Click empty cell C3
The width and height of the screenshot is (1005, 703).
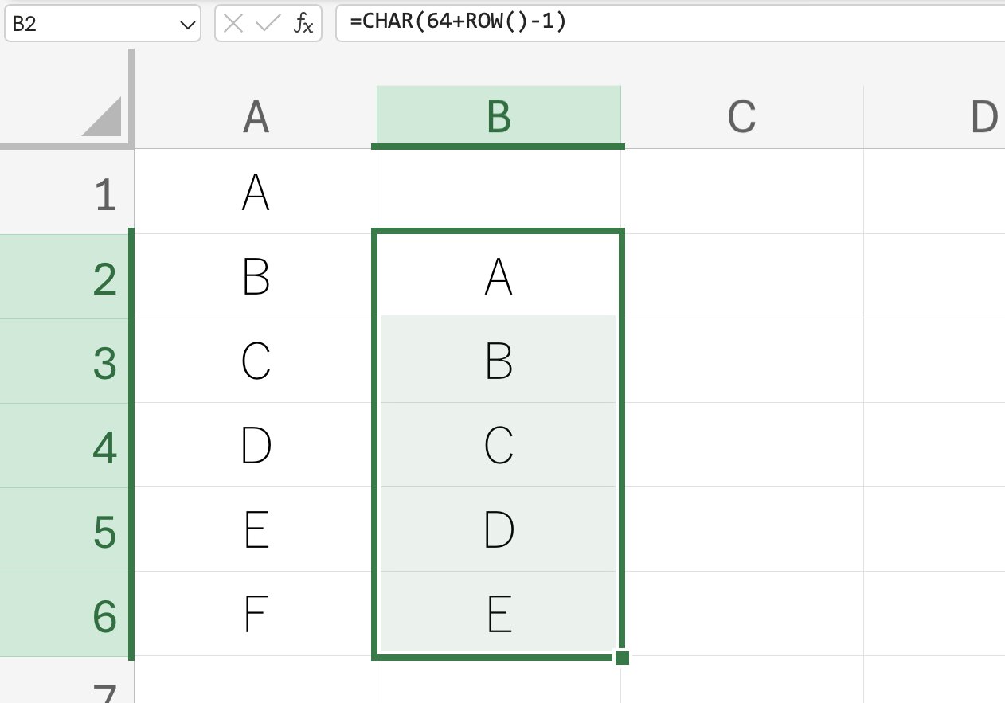tap(741, 362)
